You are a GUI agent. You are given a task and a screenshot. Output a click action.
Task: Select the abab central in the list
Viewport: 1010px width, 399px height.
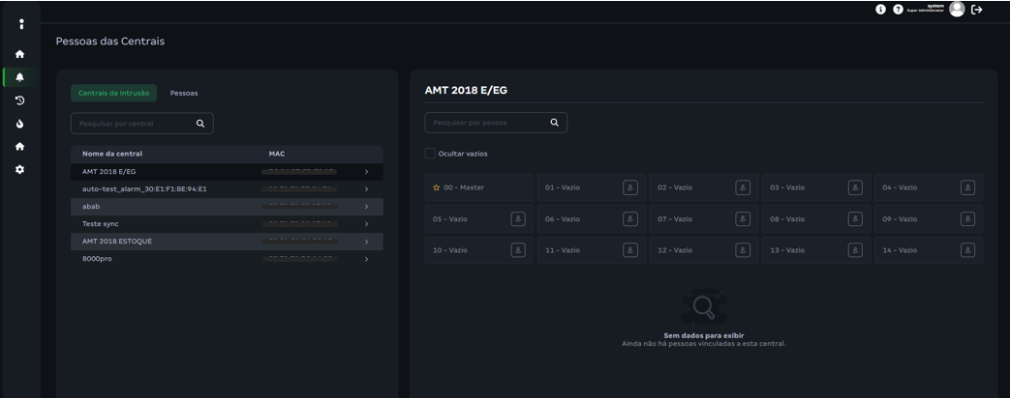point(91,207)
